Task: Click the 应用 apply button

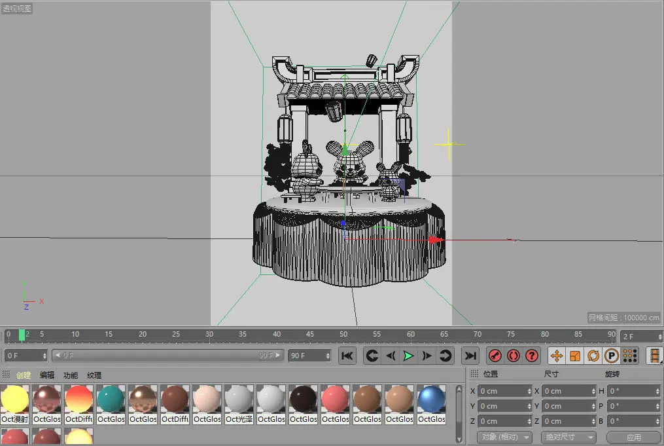Action: [633, 437]
